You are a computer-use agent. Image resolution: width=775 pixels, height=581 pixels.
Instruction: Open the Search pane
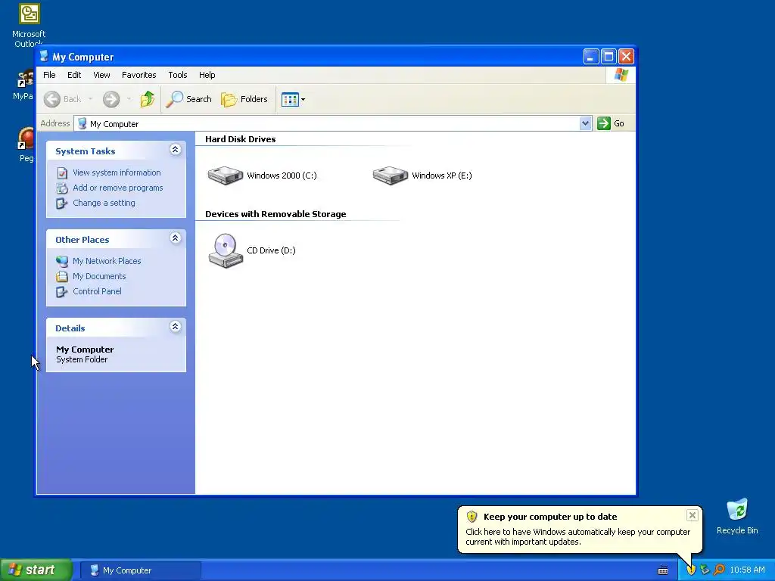[x=188, y=99]
